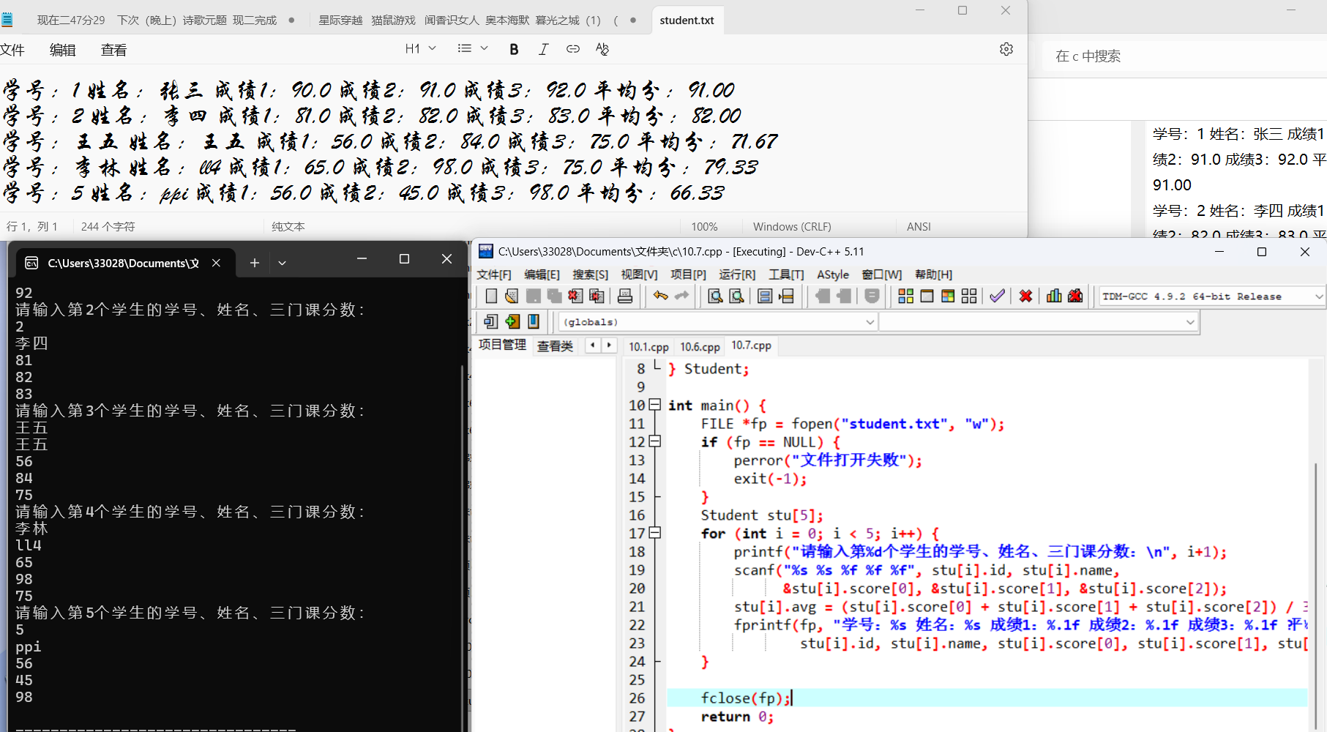
Task: Click the green arrow Toggle Bookmarks icon
Action: point(512,321)
